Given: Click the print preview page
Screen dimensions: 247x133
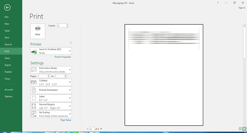Looking at the screenshot, I should 164,75.
